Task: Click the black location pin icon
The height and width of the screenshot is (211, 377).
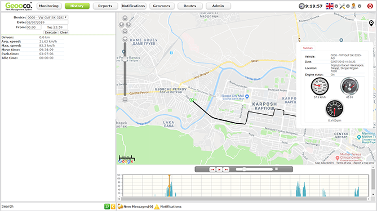Action: point(371,23)
